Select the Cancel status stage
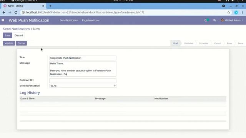This screenshot has height=138, width=246. tap(218, 43)
